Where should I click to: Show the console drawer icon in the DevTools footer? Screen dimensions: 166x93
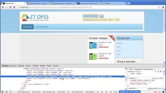click(6, 92)
